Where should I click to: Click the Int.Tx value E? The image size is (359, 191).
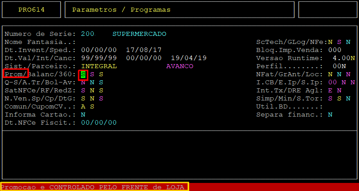pos(330,91)
